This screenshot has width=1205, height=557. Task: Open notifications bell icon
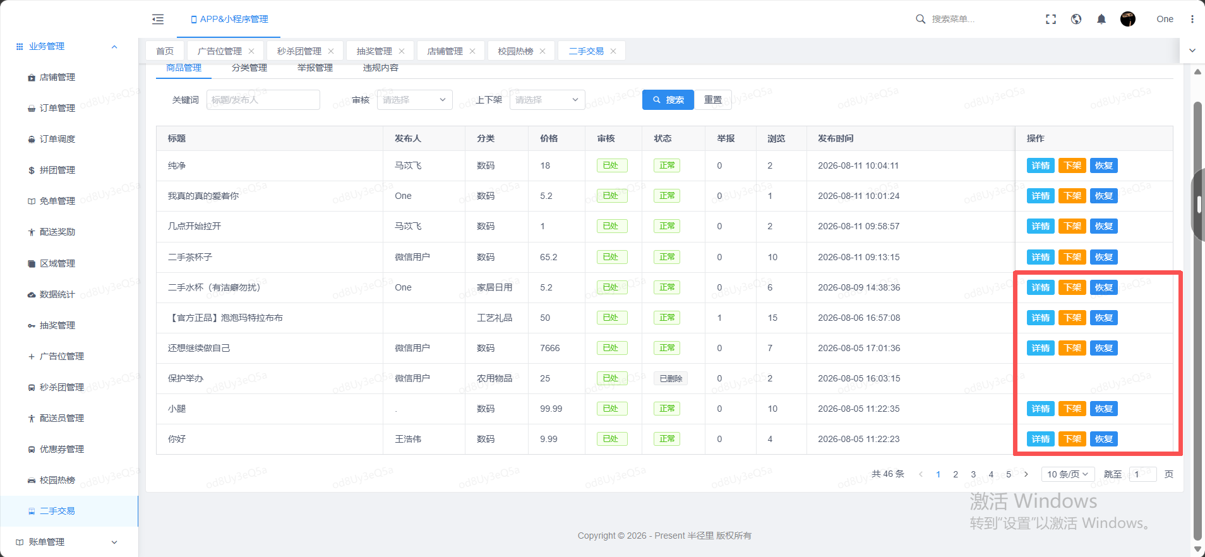[x=1101, y=19]
